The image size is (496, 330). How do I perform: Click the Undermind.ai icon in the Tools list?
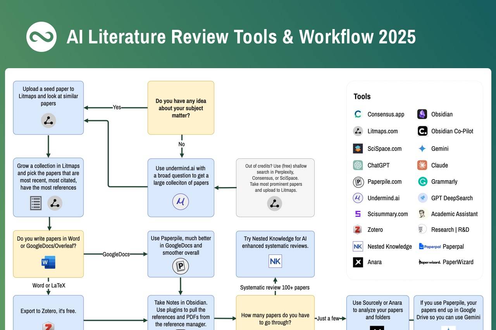(358, 198)
